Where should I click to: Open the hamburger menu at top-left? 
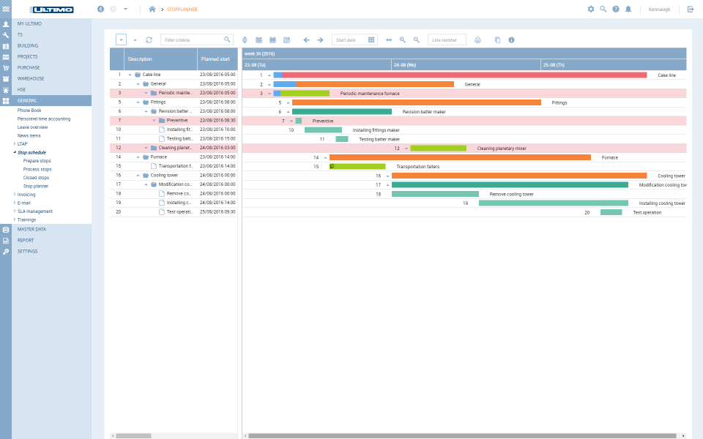click(6, 9)
